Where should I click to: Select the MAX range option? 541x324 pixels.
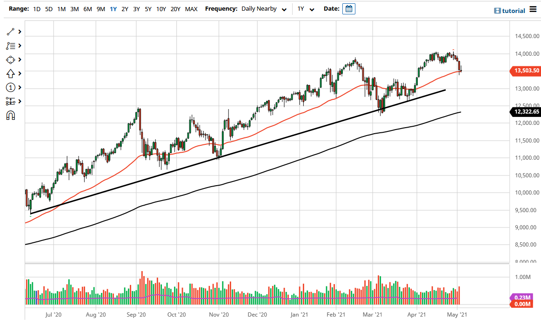point(191,8)
